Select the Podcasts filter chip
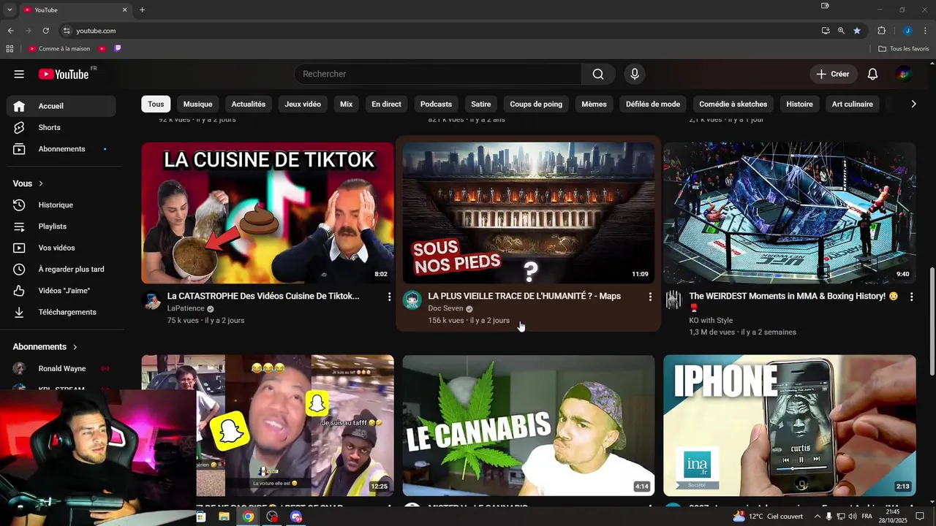The image size is (936, 526). click(x=436, y=104)
